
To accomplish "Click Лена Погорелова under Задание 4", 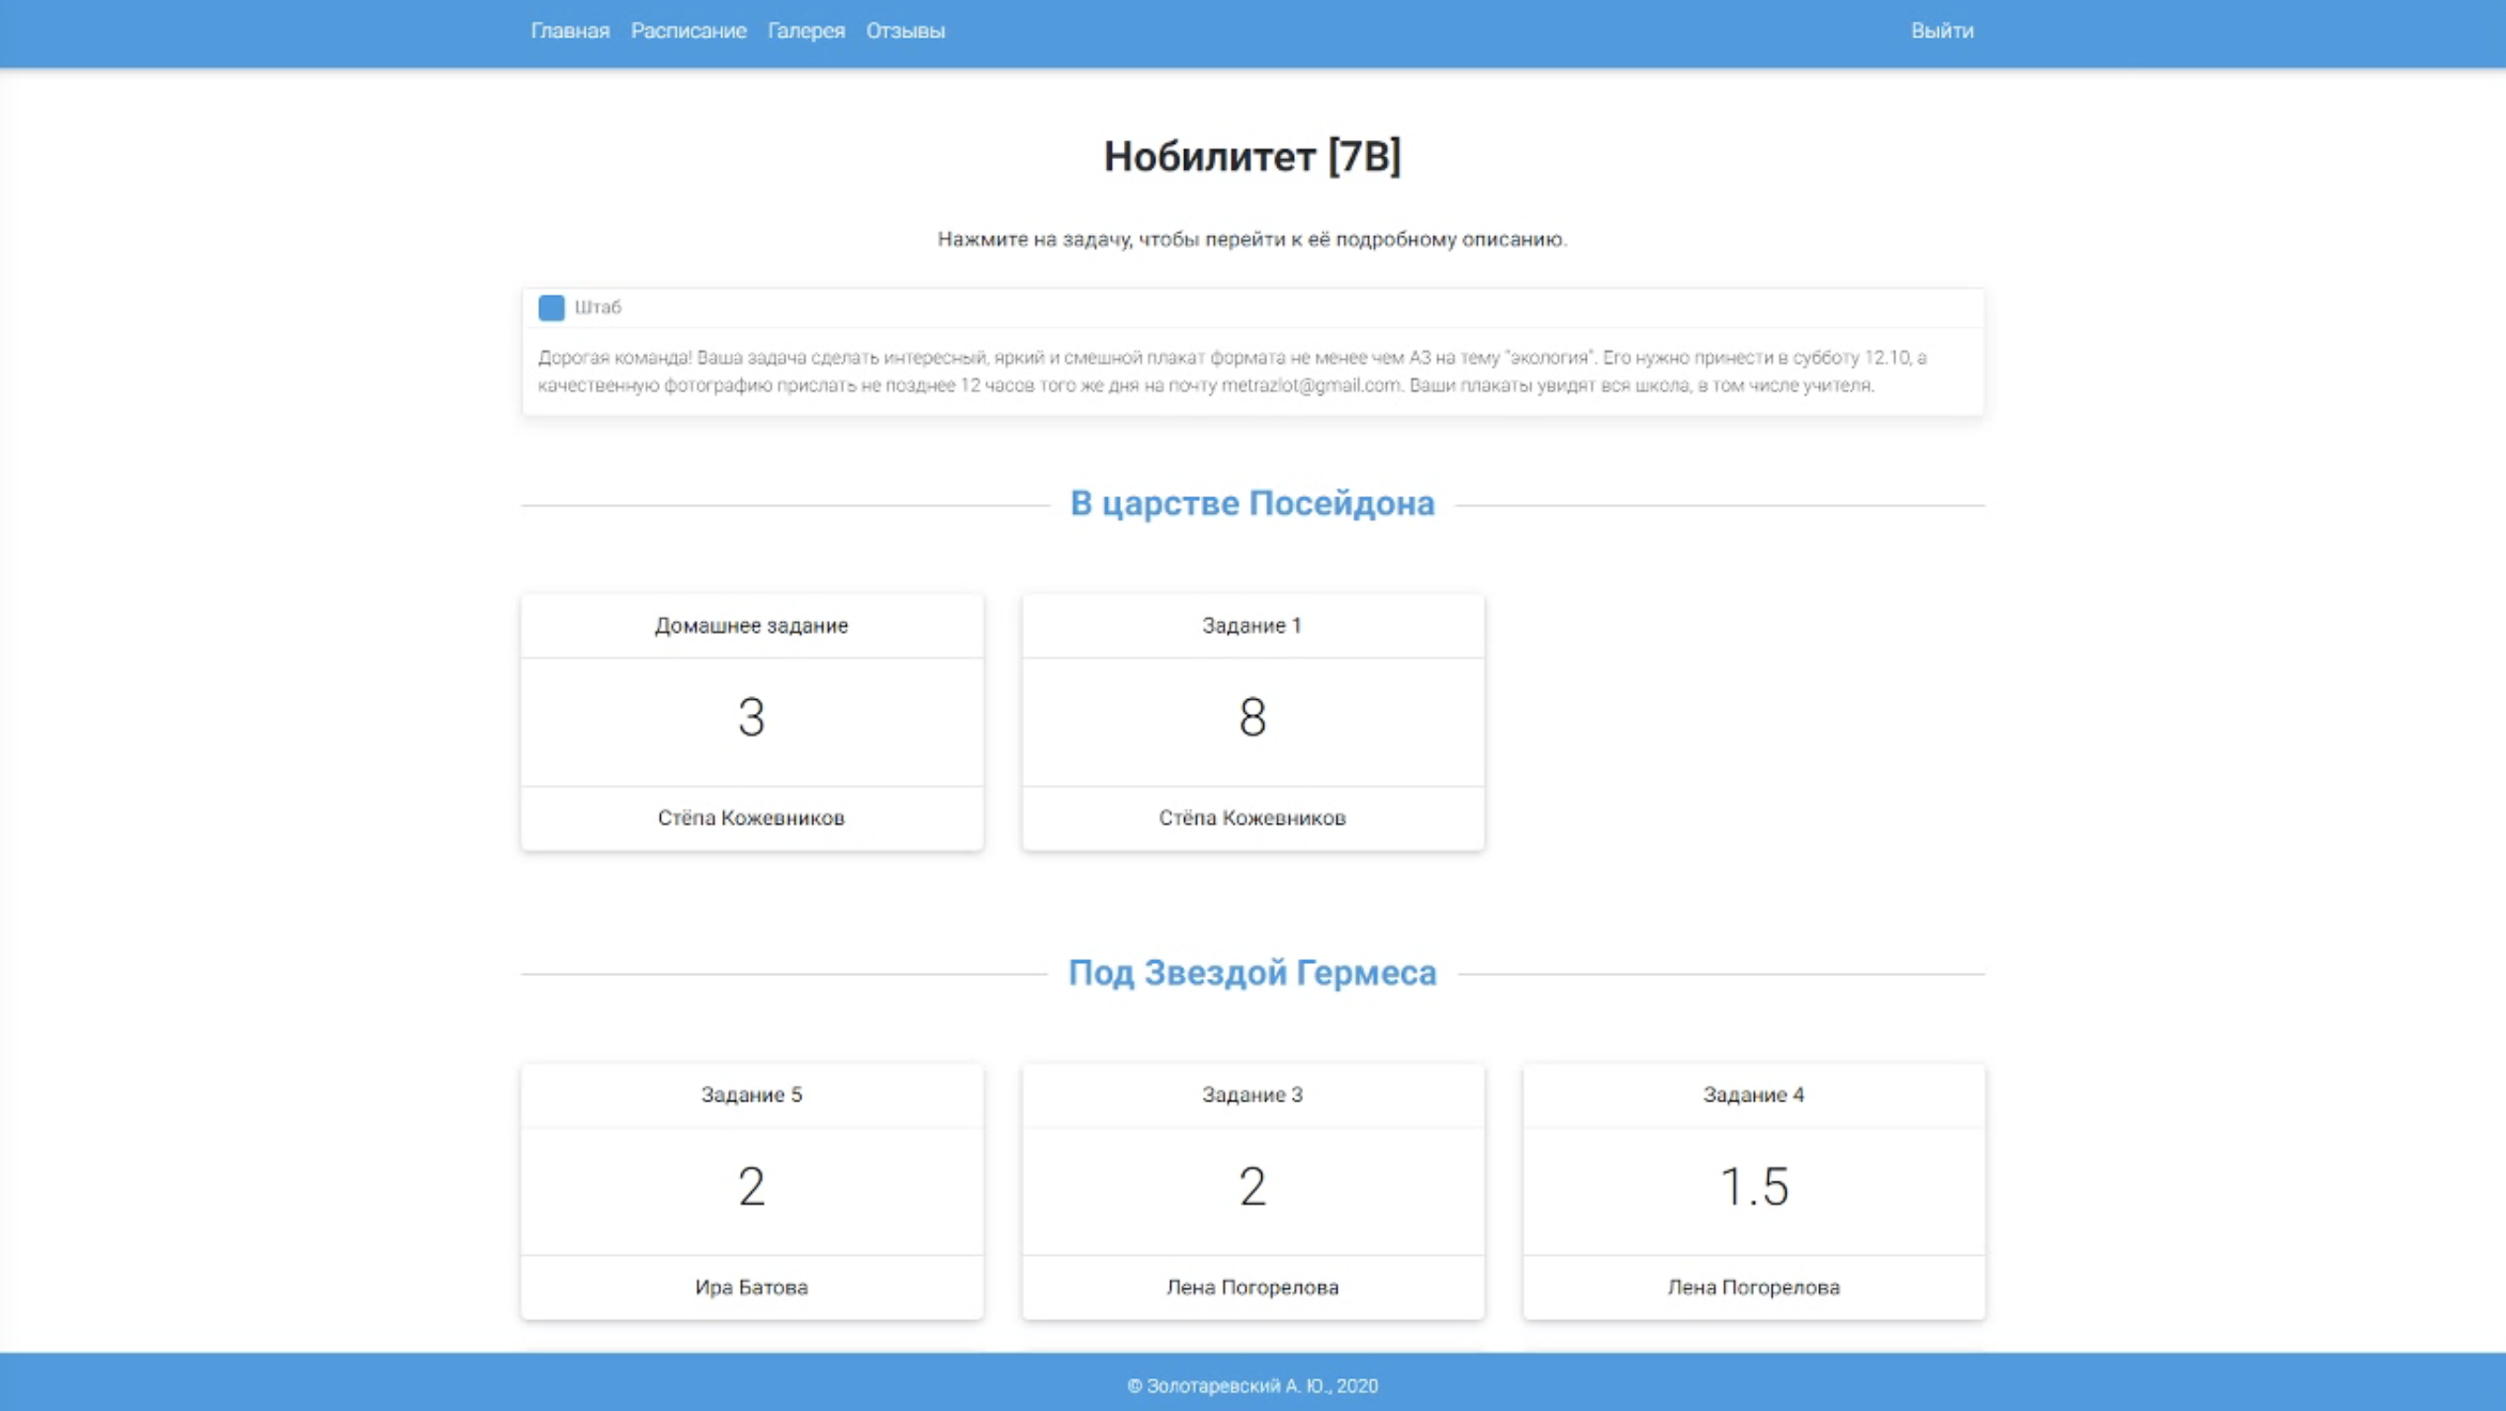I will [1754, 1287].
